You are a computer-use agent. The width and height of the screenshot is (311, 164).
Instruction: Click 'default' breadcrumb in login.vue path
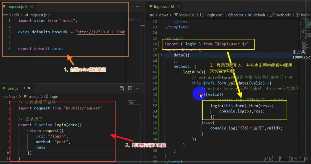[259, 15]
